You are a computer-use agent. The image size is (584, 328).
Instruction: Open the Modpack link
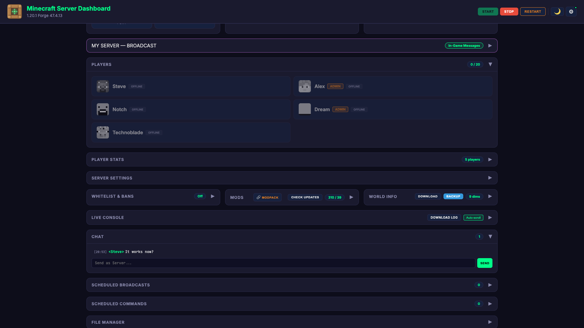tap(267, 197)
